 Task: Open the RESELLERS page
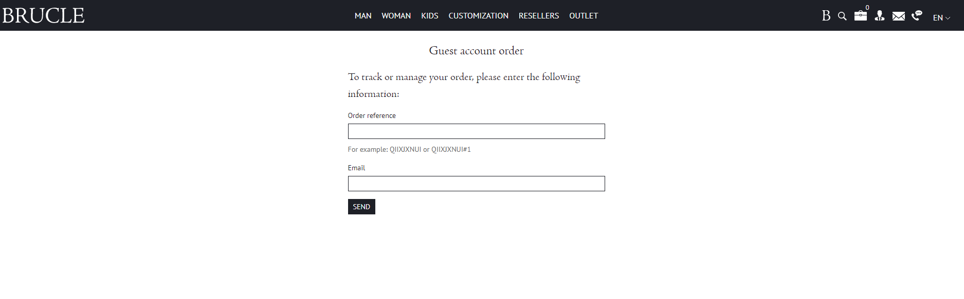538,16
